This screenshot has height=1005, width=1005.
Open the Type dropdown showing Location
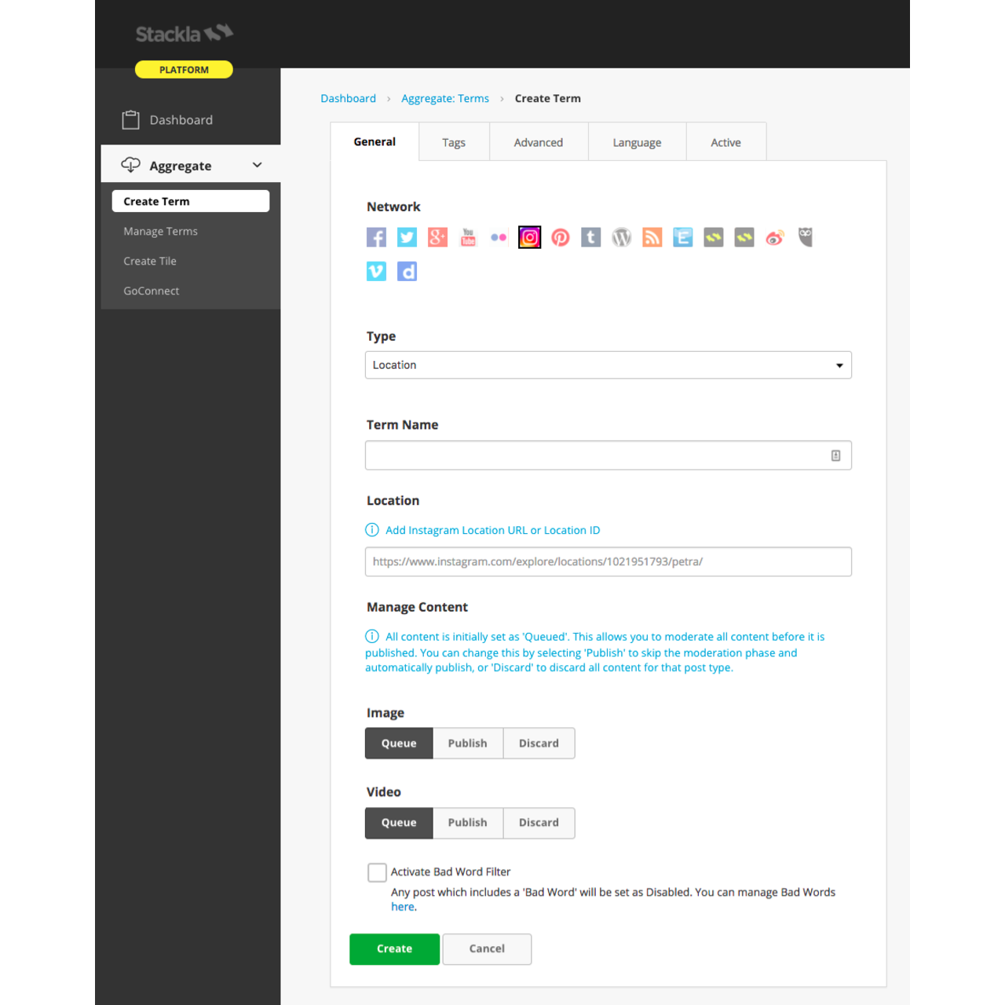pos(608,365)
